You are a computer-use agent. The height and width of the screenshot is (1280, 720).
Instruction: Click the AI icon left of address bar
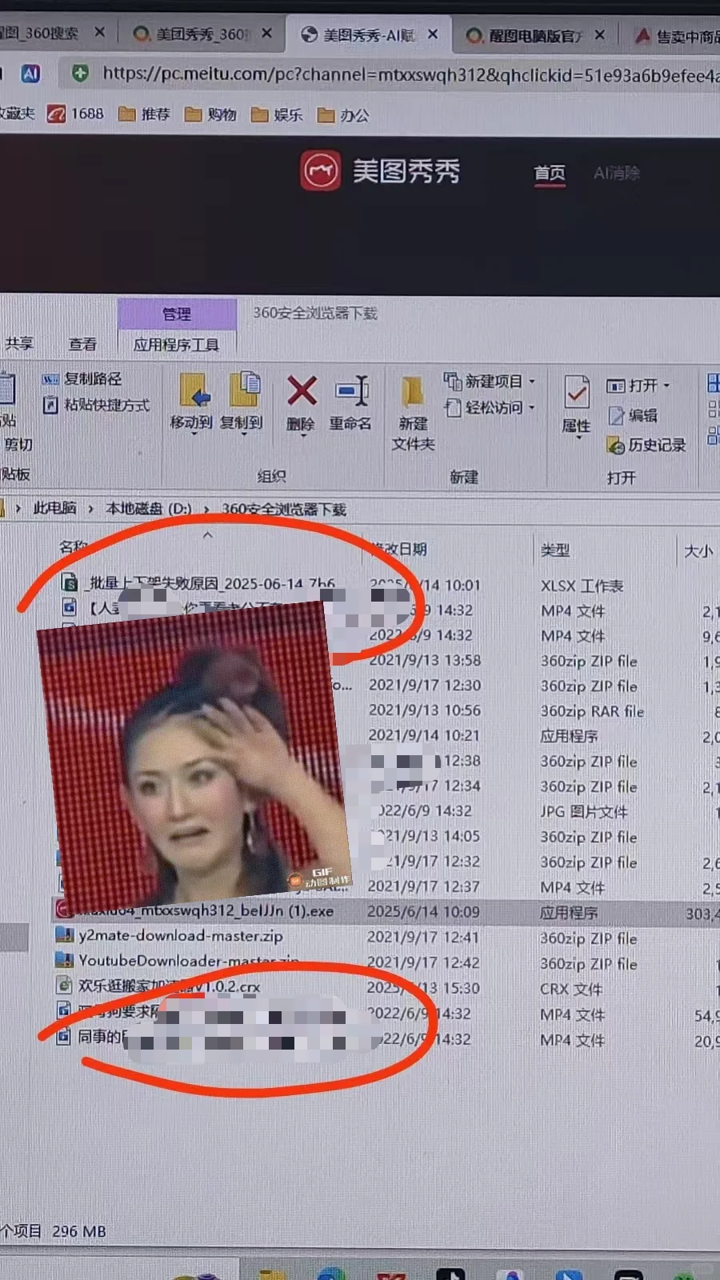(30, 74)
